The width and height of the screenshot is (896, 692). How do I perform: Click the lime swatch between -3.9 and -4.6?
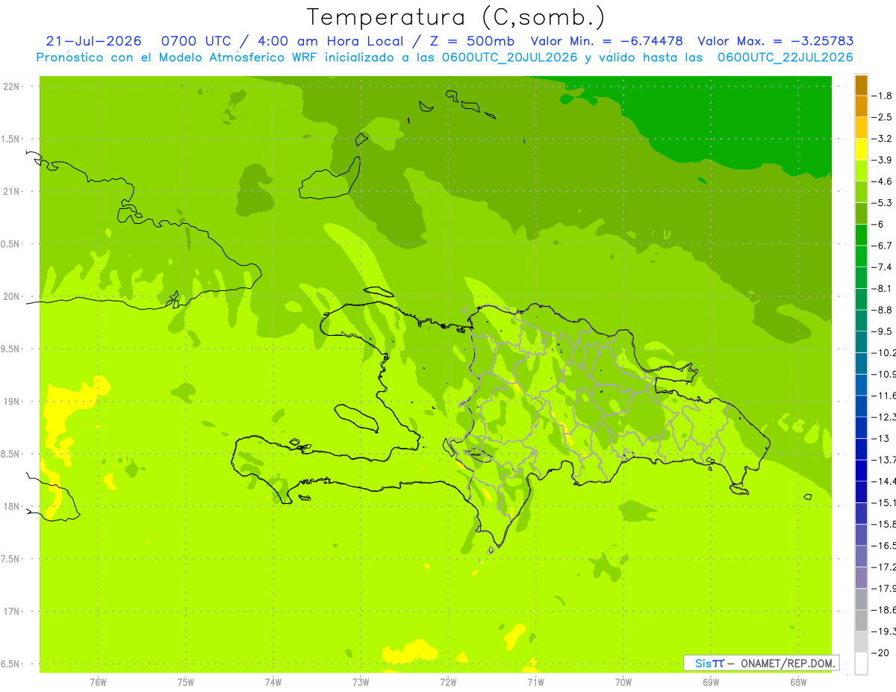pos(861,171)
